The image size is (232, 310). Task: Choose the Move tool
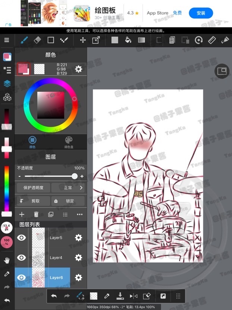83,40
